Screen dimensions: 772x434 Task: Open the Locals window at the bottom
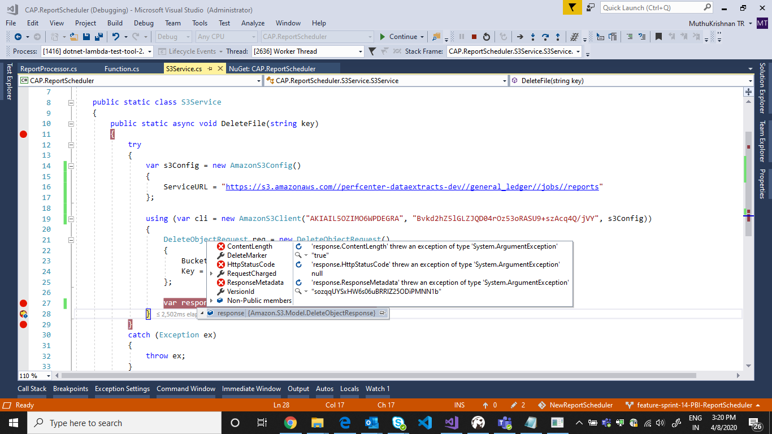[349, 389]
